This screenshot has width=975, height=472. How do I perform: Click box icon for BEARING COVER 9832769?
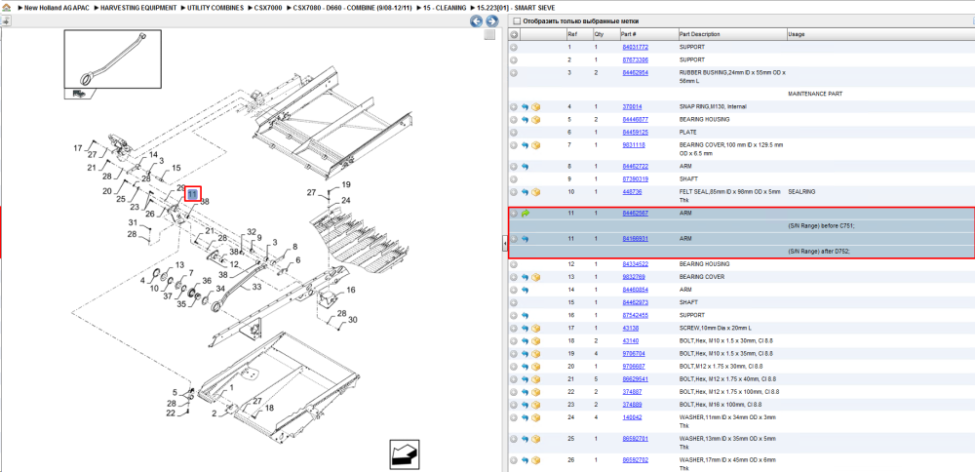(535, 277)
